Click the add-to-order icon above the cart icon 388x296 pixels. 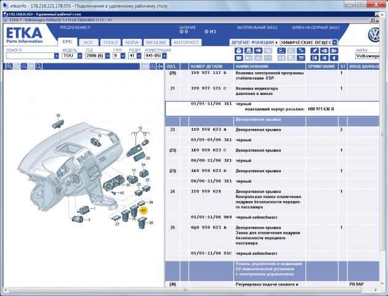coord(301,51)
